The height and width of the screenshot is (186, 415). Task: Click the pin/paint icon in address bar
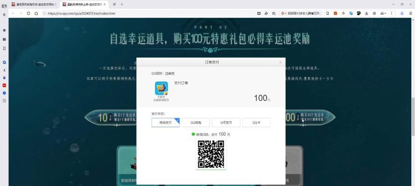click(266, 13)
